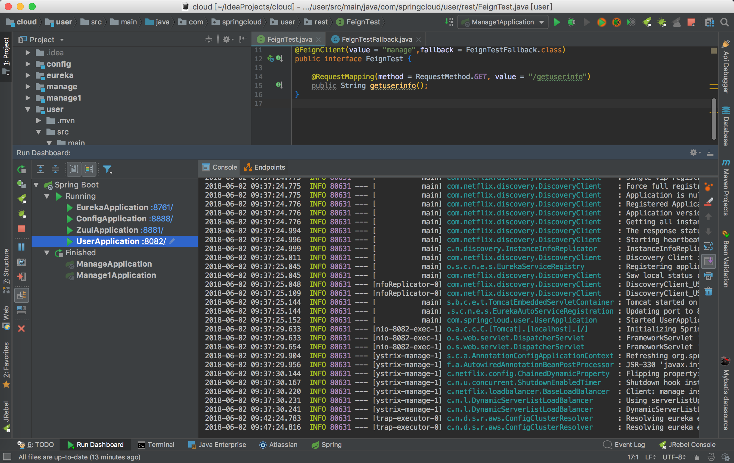The image size is (734, 463).
Task: Click the green Run button in toolbar
Action: pyautogui.click(x=556, y=22)
